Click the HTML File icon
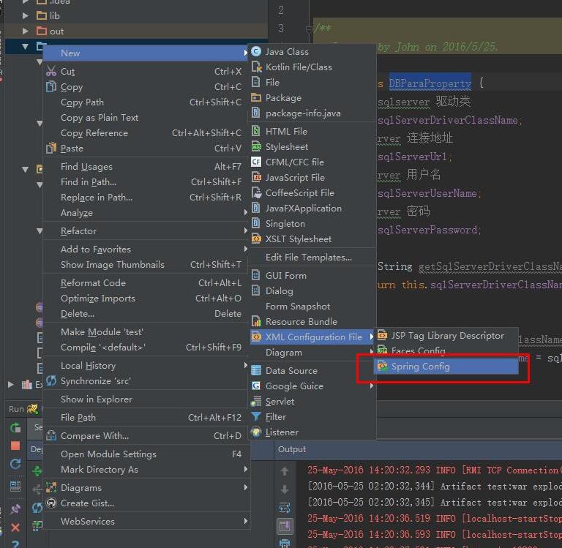The height and width of the screenshot is (548, 562). point(255,131)
